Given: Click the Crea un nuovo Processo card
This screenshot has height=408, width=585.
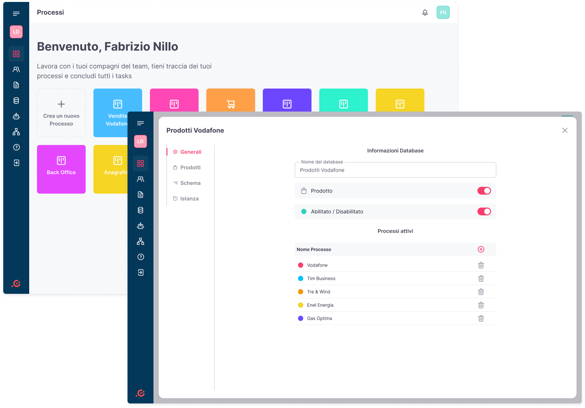Looking at the screenshot, I should (61, 113).
